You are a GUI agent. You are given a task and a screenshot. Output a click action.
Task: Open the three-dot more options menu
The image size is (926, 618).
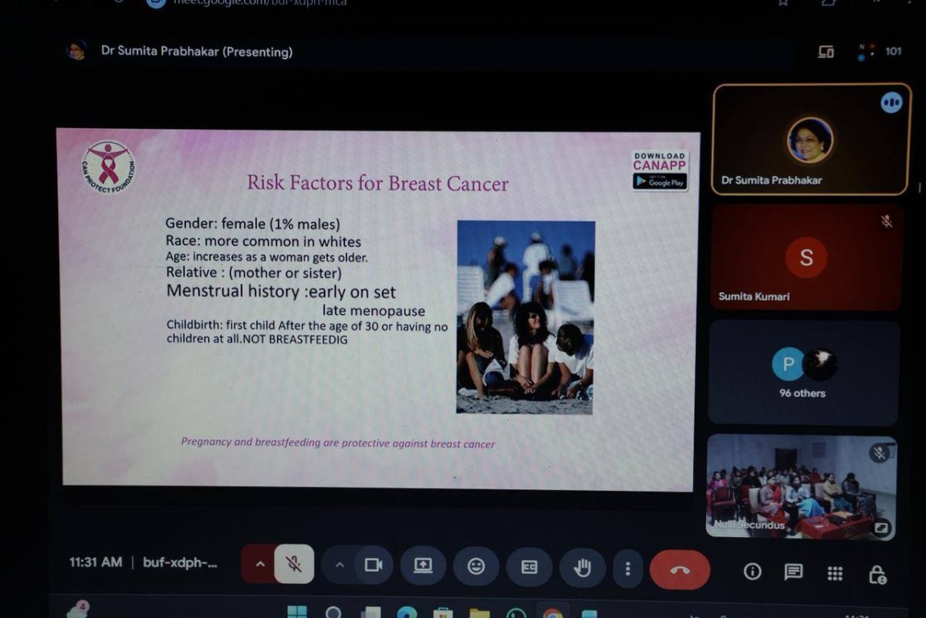pyautogui.click(x=627, y=569)
